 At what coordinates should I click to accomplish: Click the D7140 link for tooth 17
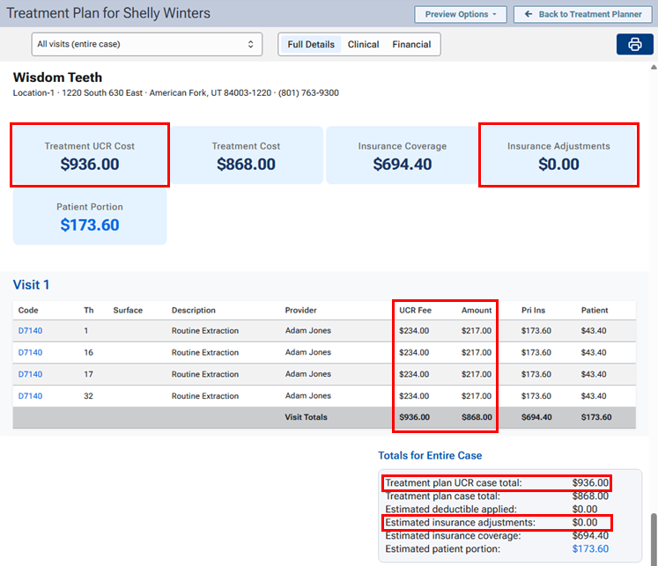tap(30, 374)
